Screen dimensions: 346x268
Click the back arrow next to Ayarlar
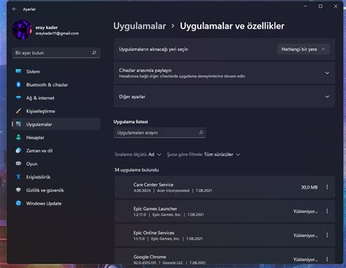tap(15, 9)
